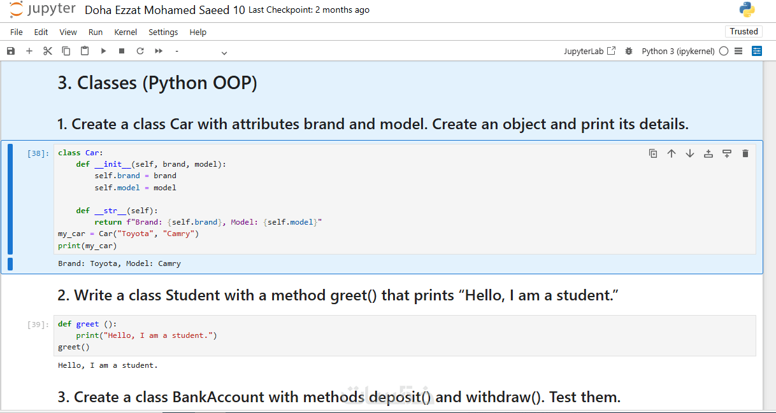
Task: Run the selected cell with play icon
Action: [103, 51]
